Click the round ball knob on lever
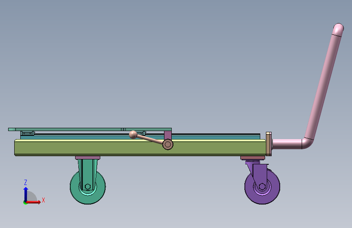The width and height of the screenshot is (352, 228). point(133,135)
